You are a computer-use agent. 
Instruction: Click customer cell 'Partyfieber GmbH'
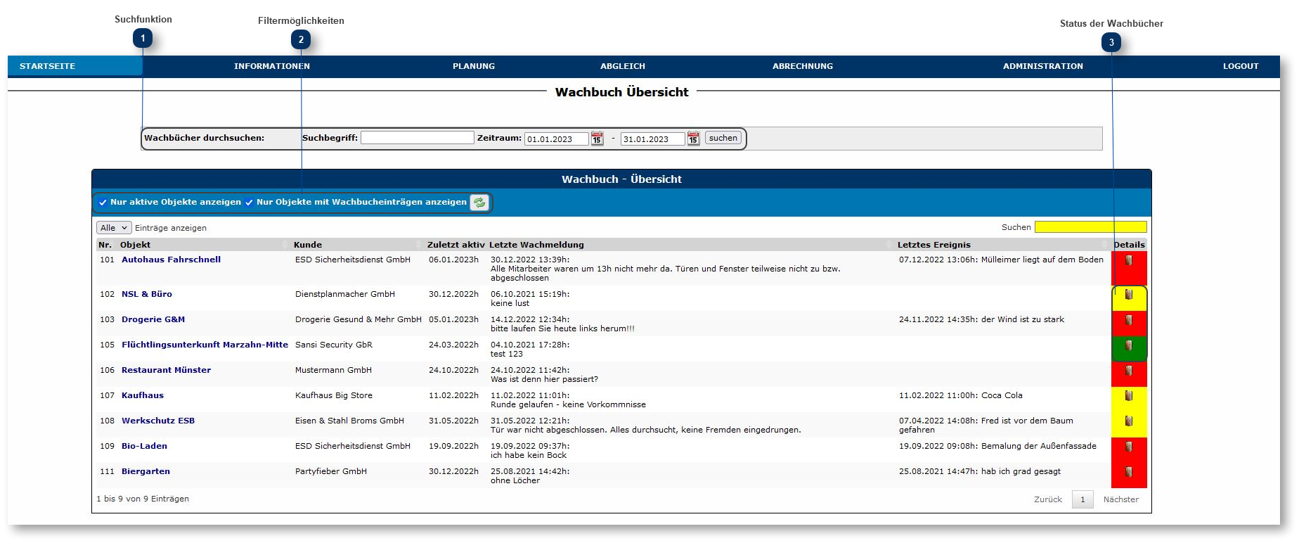331,471
